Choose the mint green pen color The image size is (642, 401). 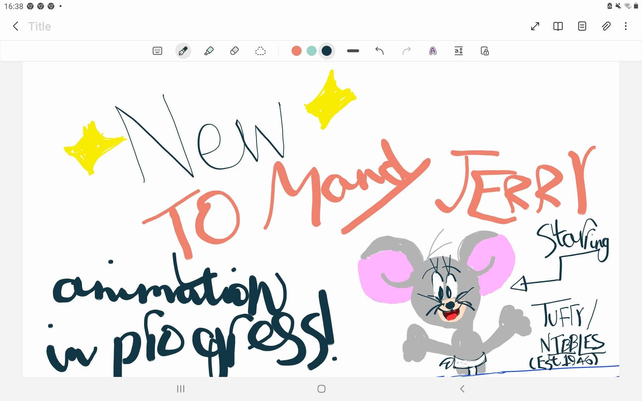click(311, 51)
